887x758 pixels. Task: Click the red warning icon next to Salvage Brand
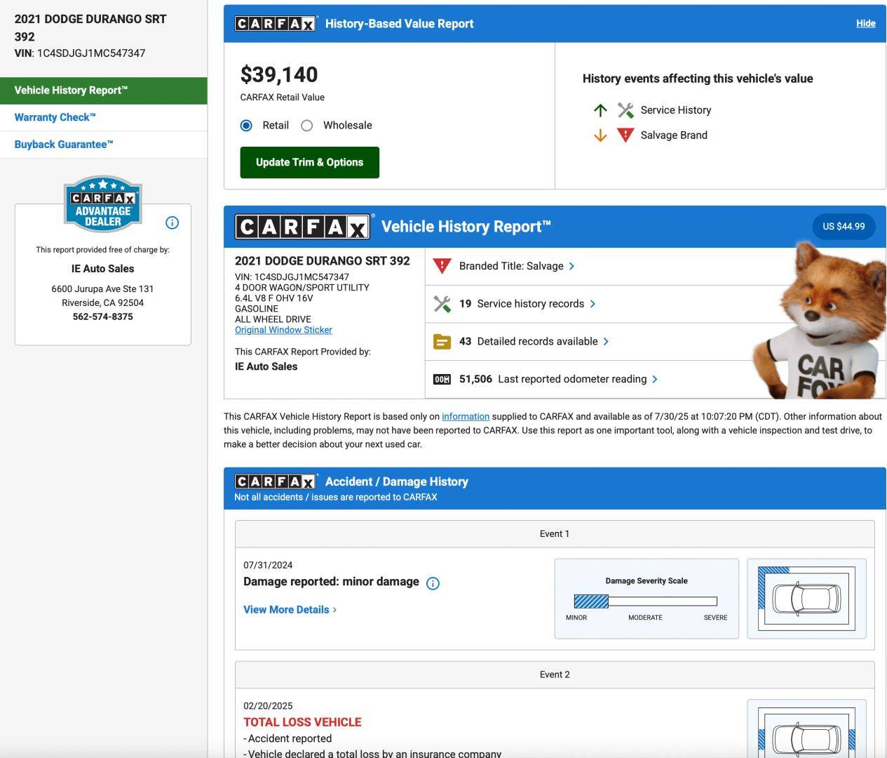[x=625, y=135]
